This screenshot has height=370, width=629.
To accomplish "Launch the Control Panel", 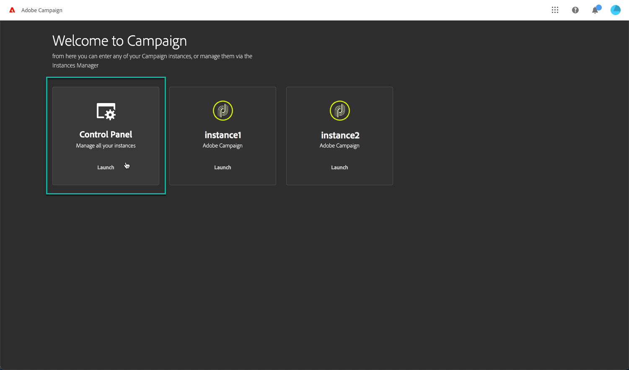I will pyautogui.click(x=106, y=168).
